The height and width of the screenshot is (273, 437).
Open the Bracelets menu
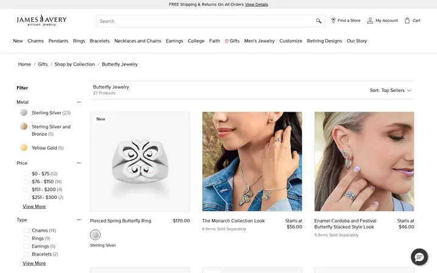pos(100,41)
